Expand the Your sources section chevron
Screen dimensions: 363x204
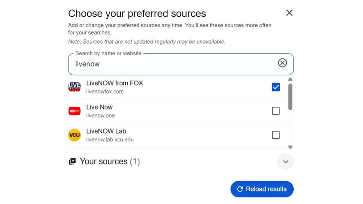(285, 162)
